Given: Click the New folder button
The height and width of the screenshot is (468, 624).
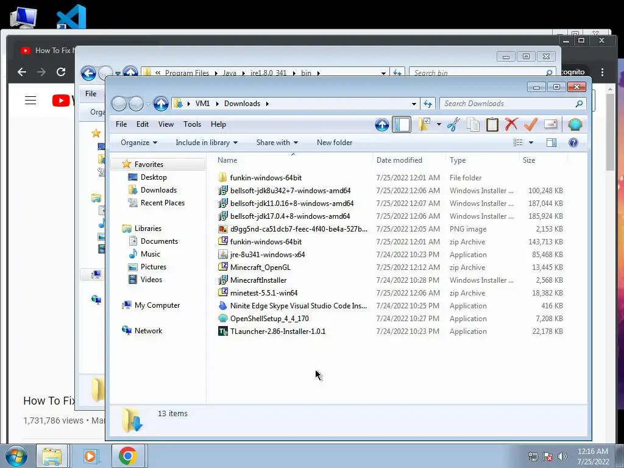Looking at the screenshot, I should [x=335, y=143].
